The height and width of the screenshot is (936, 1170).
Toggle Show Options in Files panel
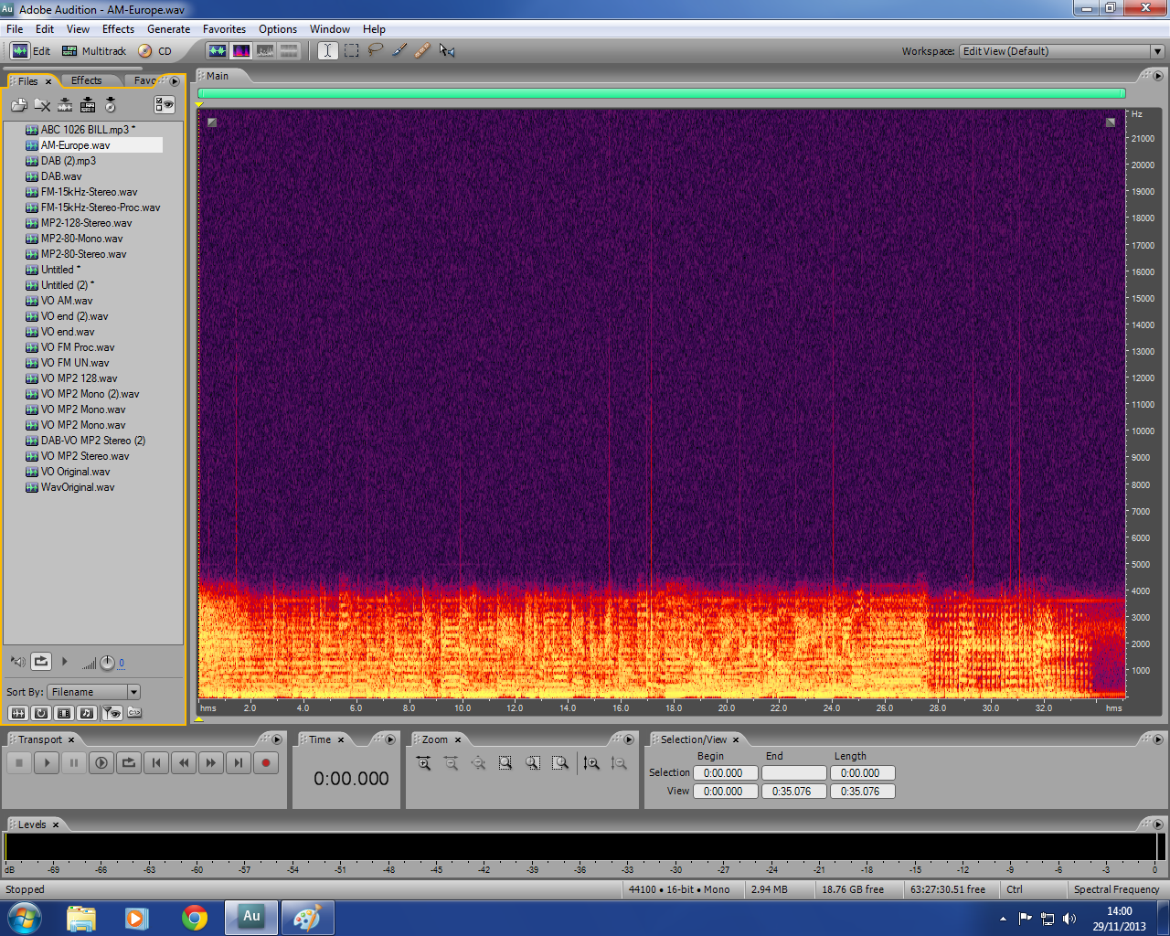click(x=165, y=105)
